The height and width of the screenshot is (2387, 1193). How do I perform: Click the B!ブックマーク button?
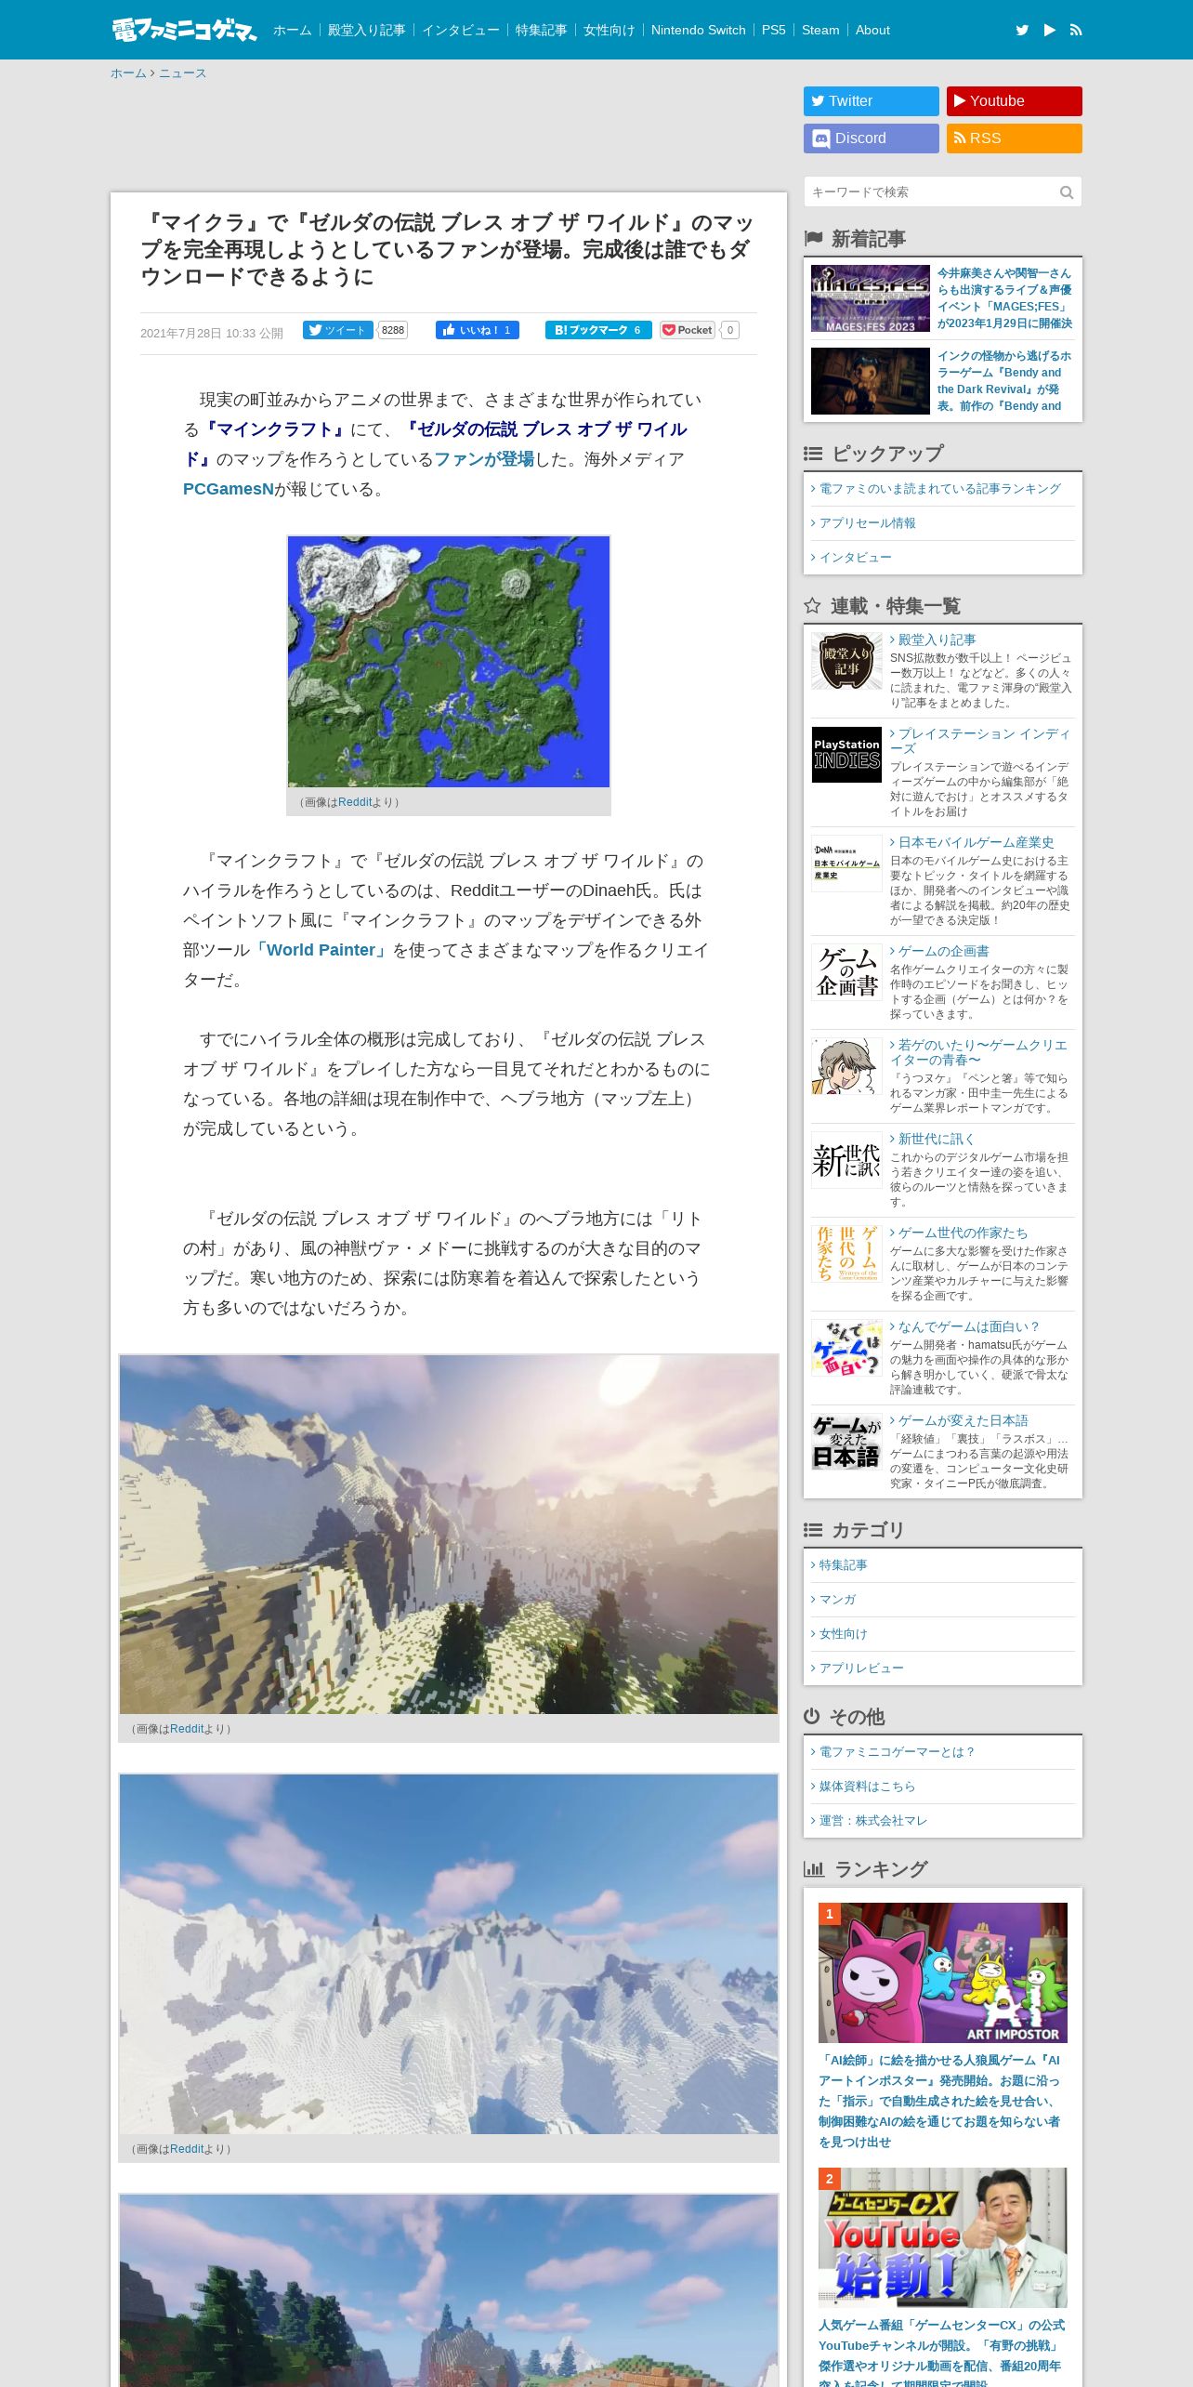(x=598, y=330)
